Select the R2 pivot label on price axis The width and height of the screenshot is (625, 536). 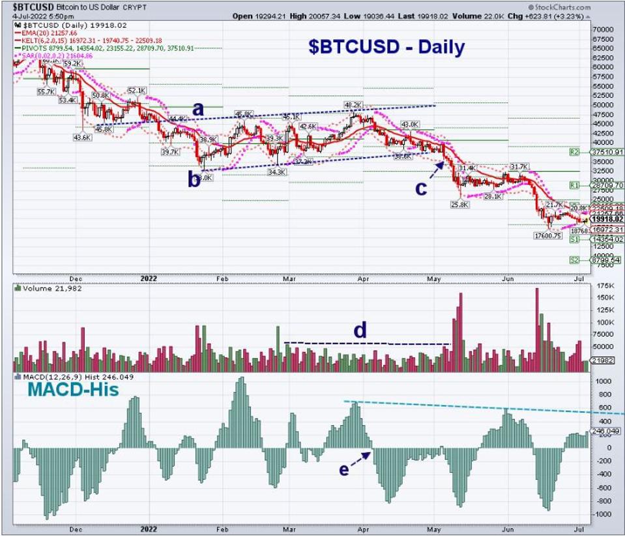(574, 152)
